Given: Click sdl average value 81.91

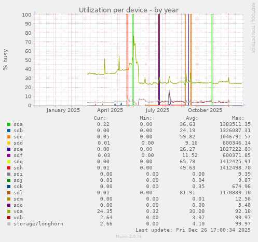Looking at the screenshot, I should pyautogui.click(x=187, y=193).
